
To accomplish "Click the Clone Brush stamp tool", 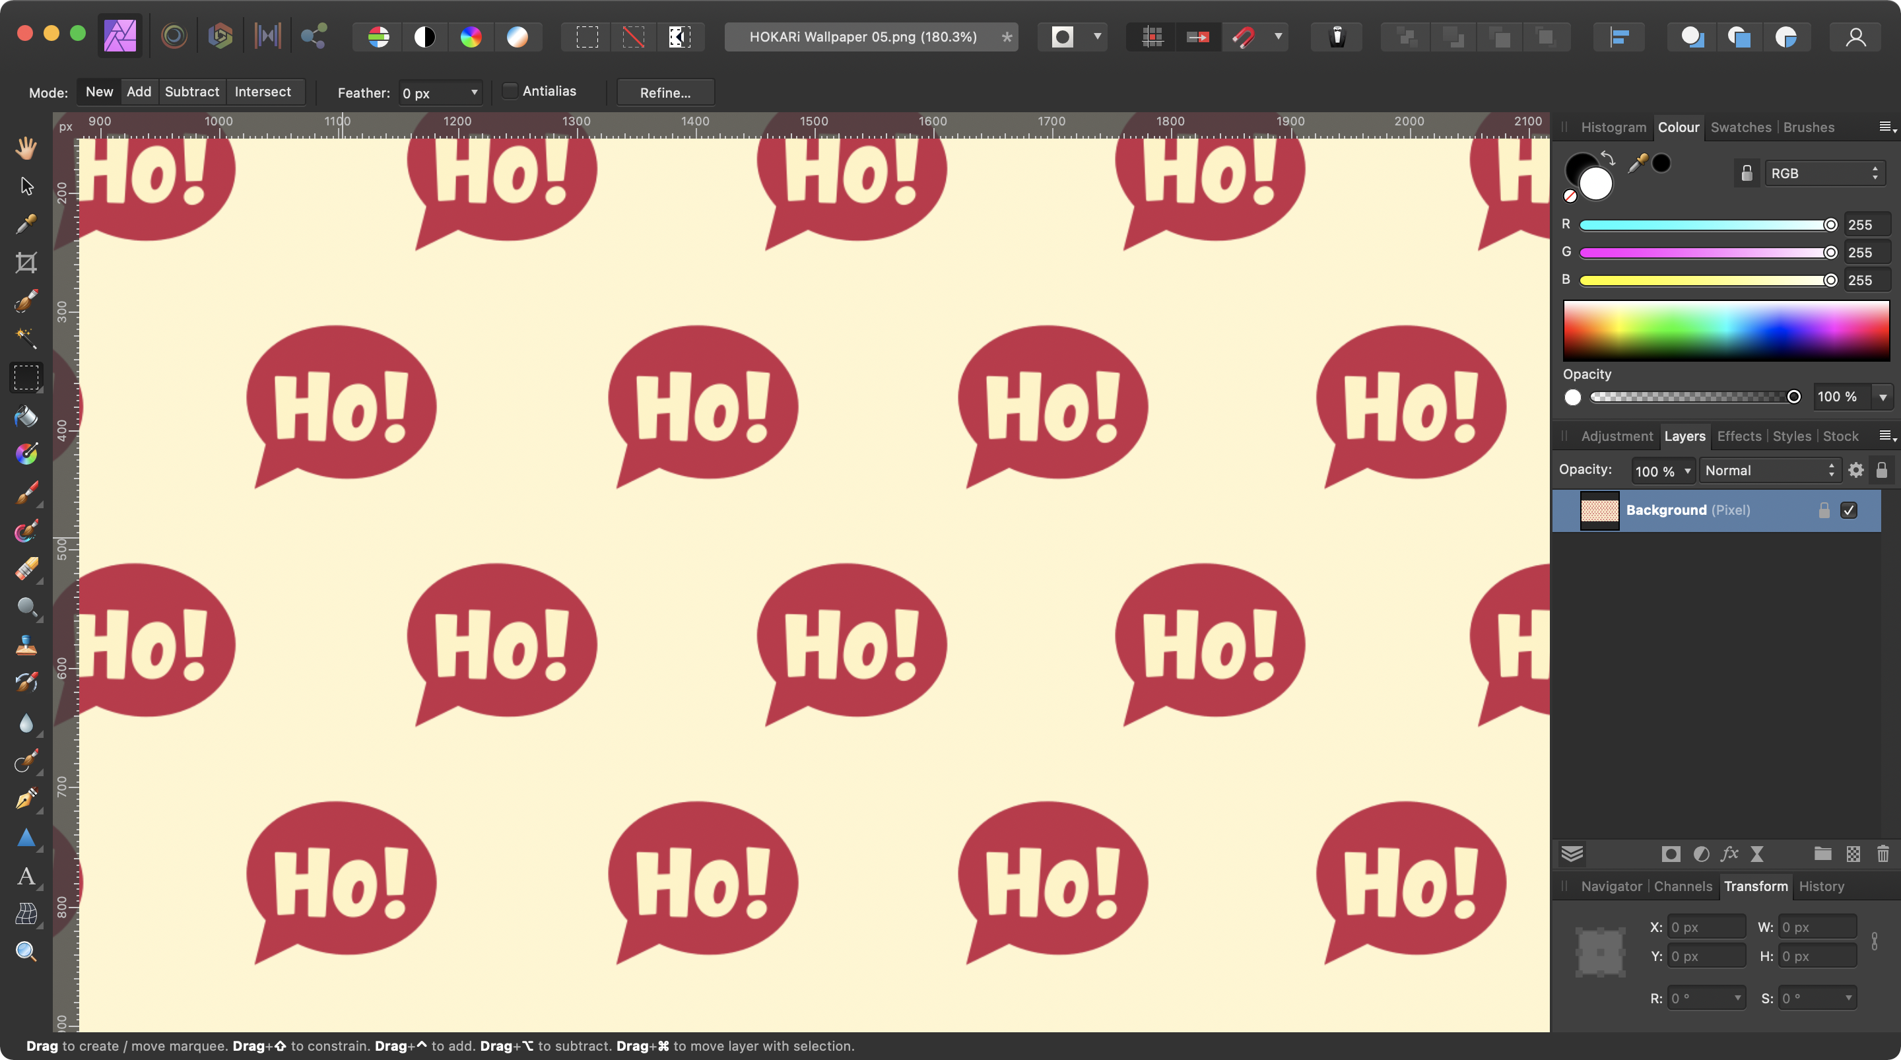I will pyautogui.click(x=26, y=646).
